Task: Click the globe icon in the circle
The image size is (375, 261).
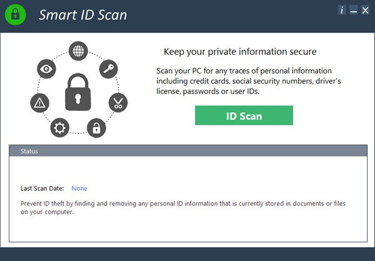Action: [x=78, y=50]
